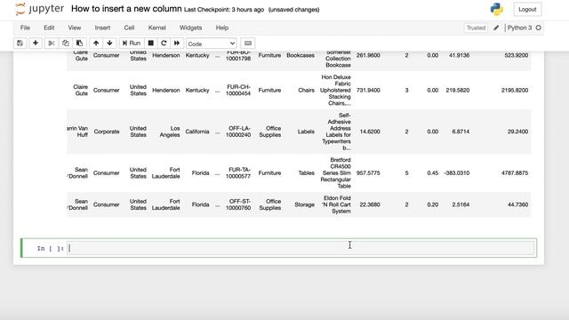Restart the kernel icon
This screenshot has width=569, height=320.
(x=164, y=44)
